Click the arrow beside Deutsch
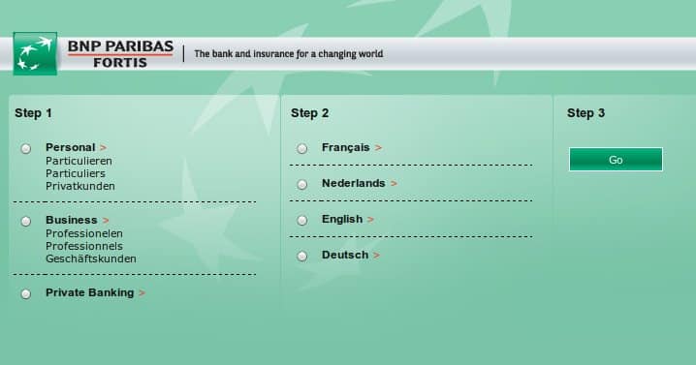696x365 pixels. [376, 256]
